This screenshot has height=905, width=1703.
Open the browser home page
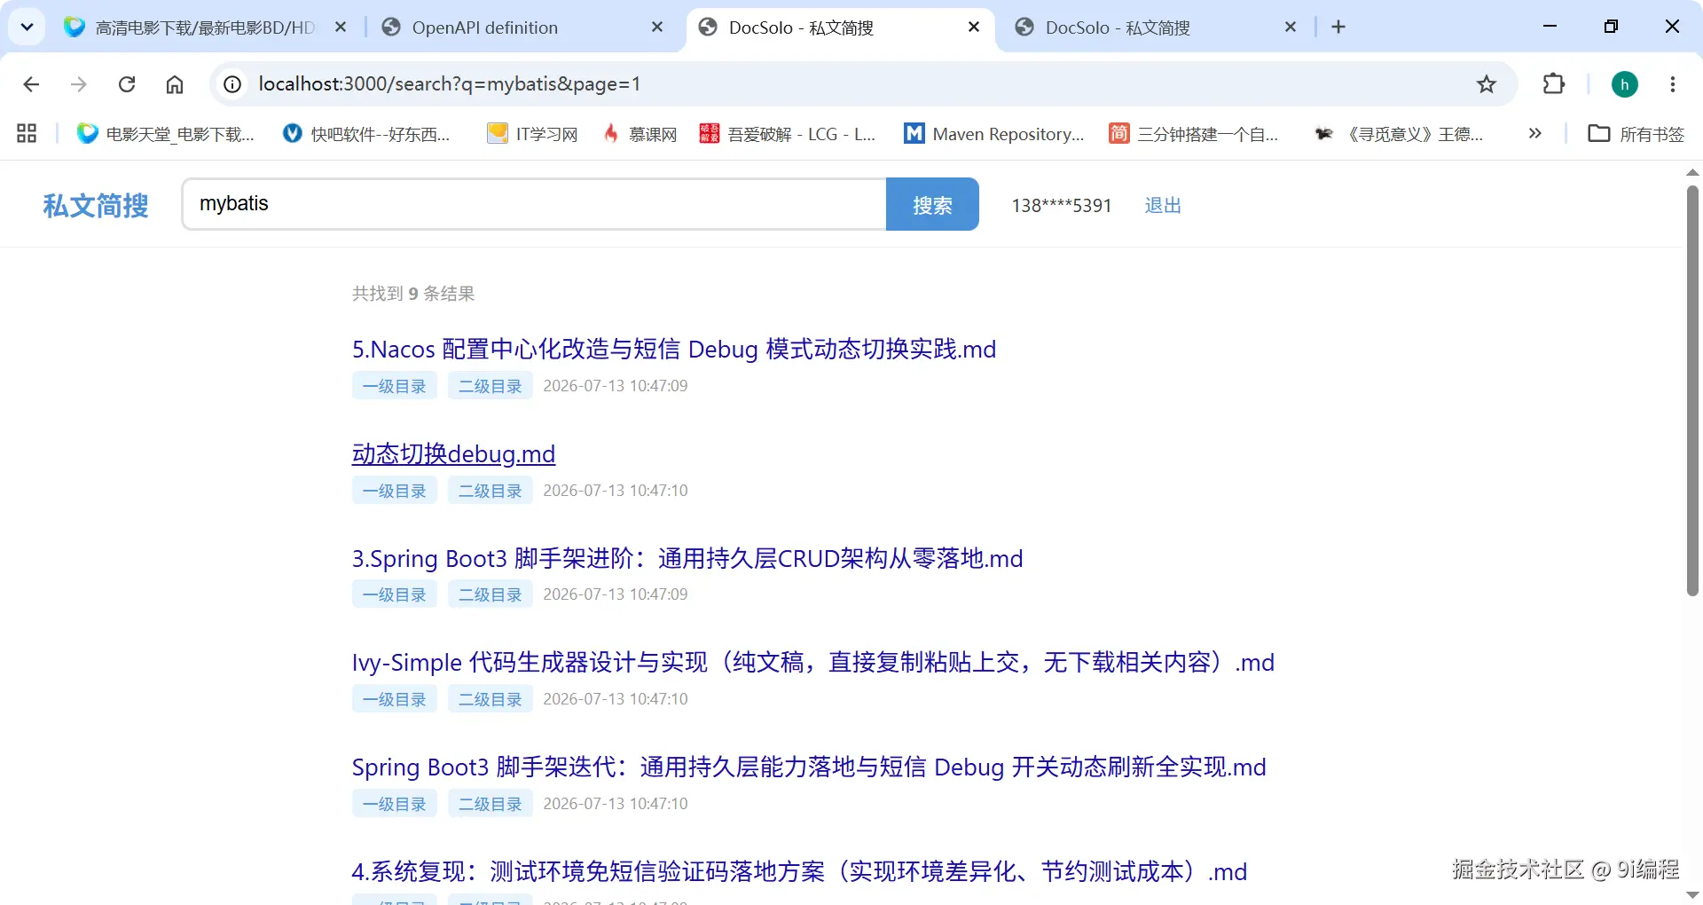(x=175, y=84)
